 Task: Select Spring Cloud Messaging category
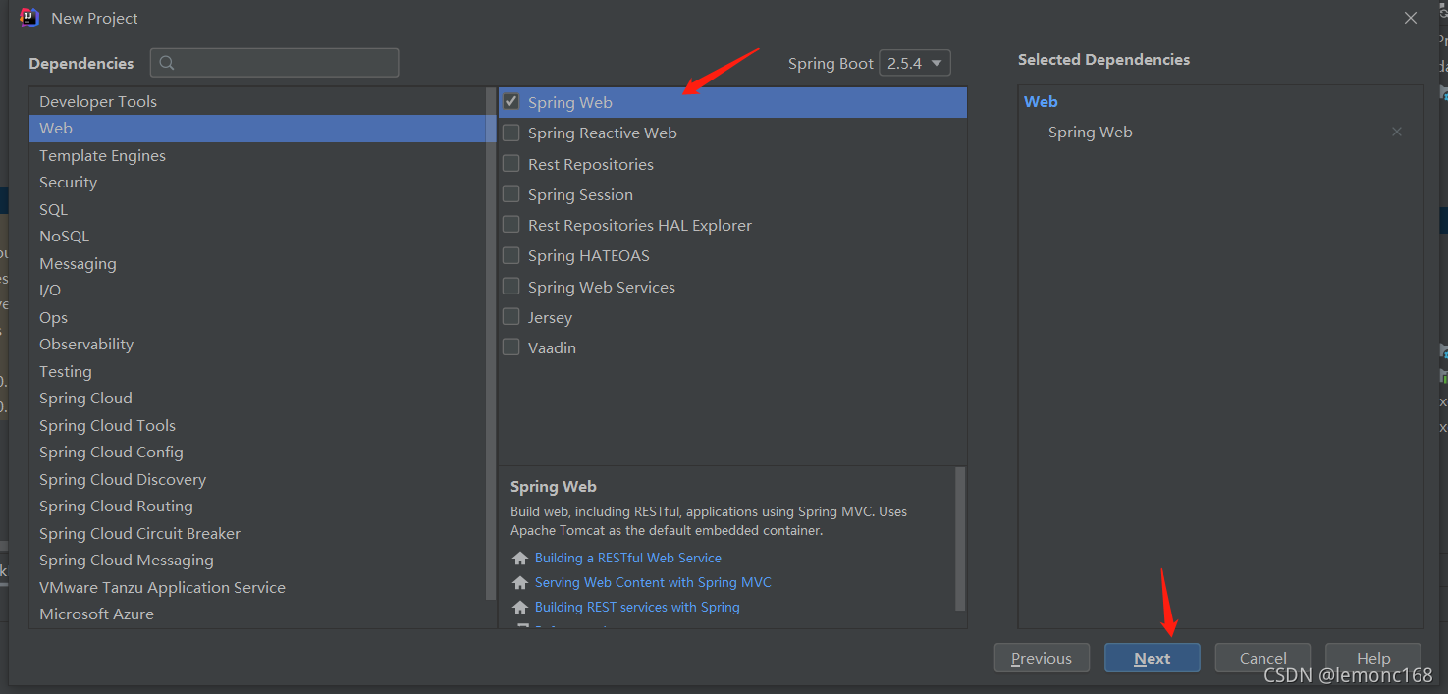click(257, 561)
